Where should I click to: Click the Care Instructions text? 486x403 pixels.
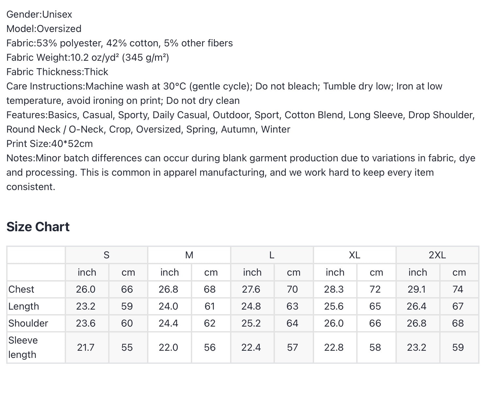coord(224,93)
